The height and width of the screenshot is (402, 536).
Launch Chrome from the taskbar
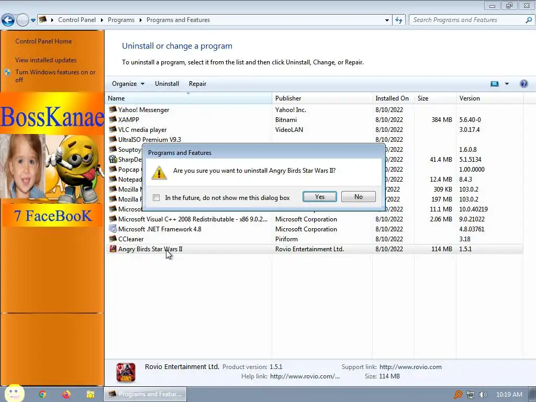[x=42, y=394]
